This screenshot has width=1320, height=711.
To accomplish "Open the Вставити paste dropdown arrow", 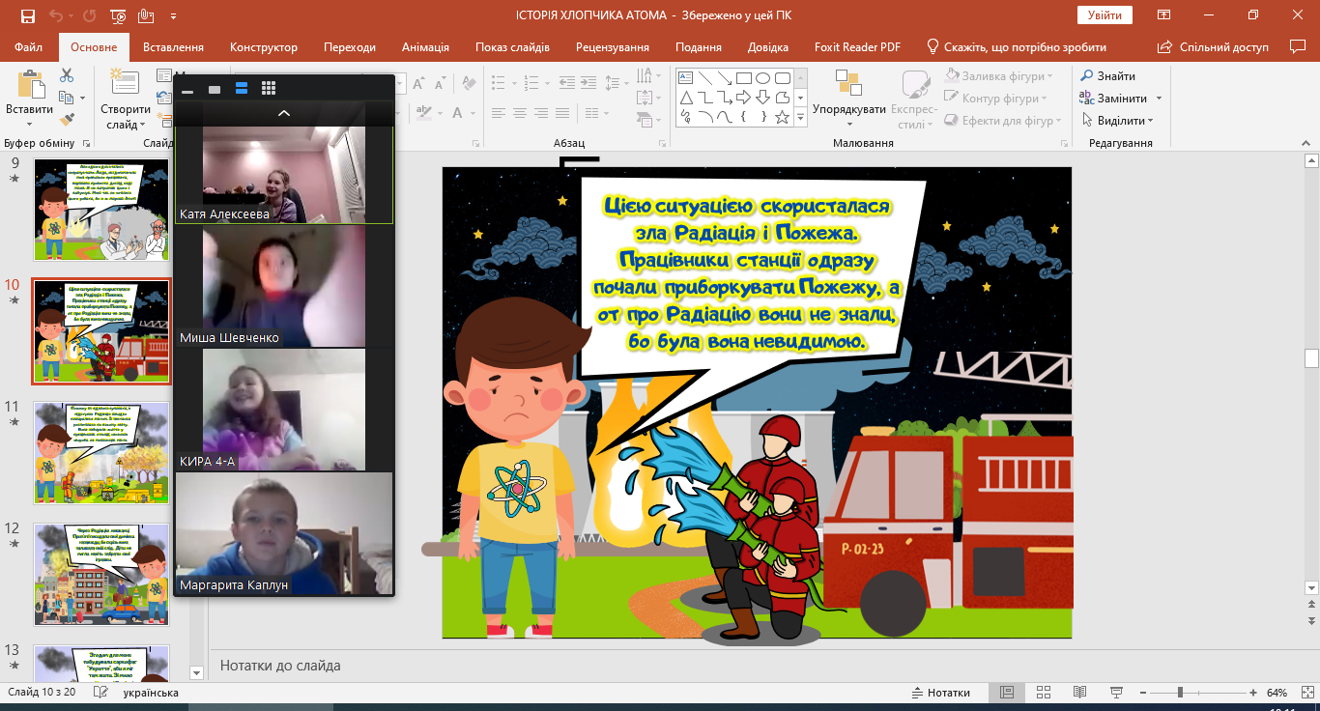I will (30, 124).
